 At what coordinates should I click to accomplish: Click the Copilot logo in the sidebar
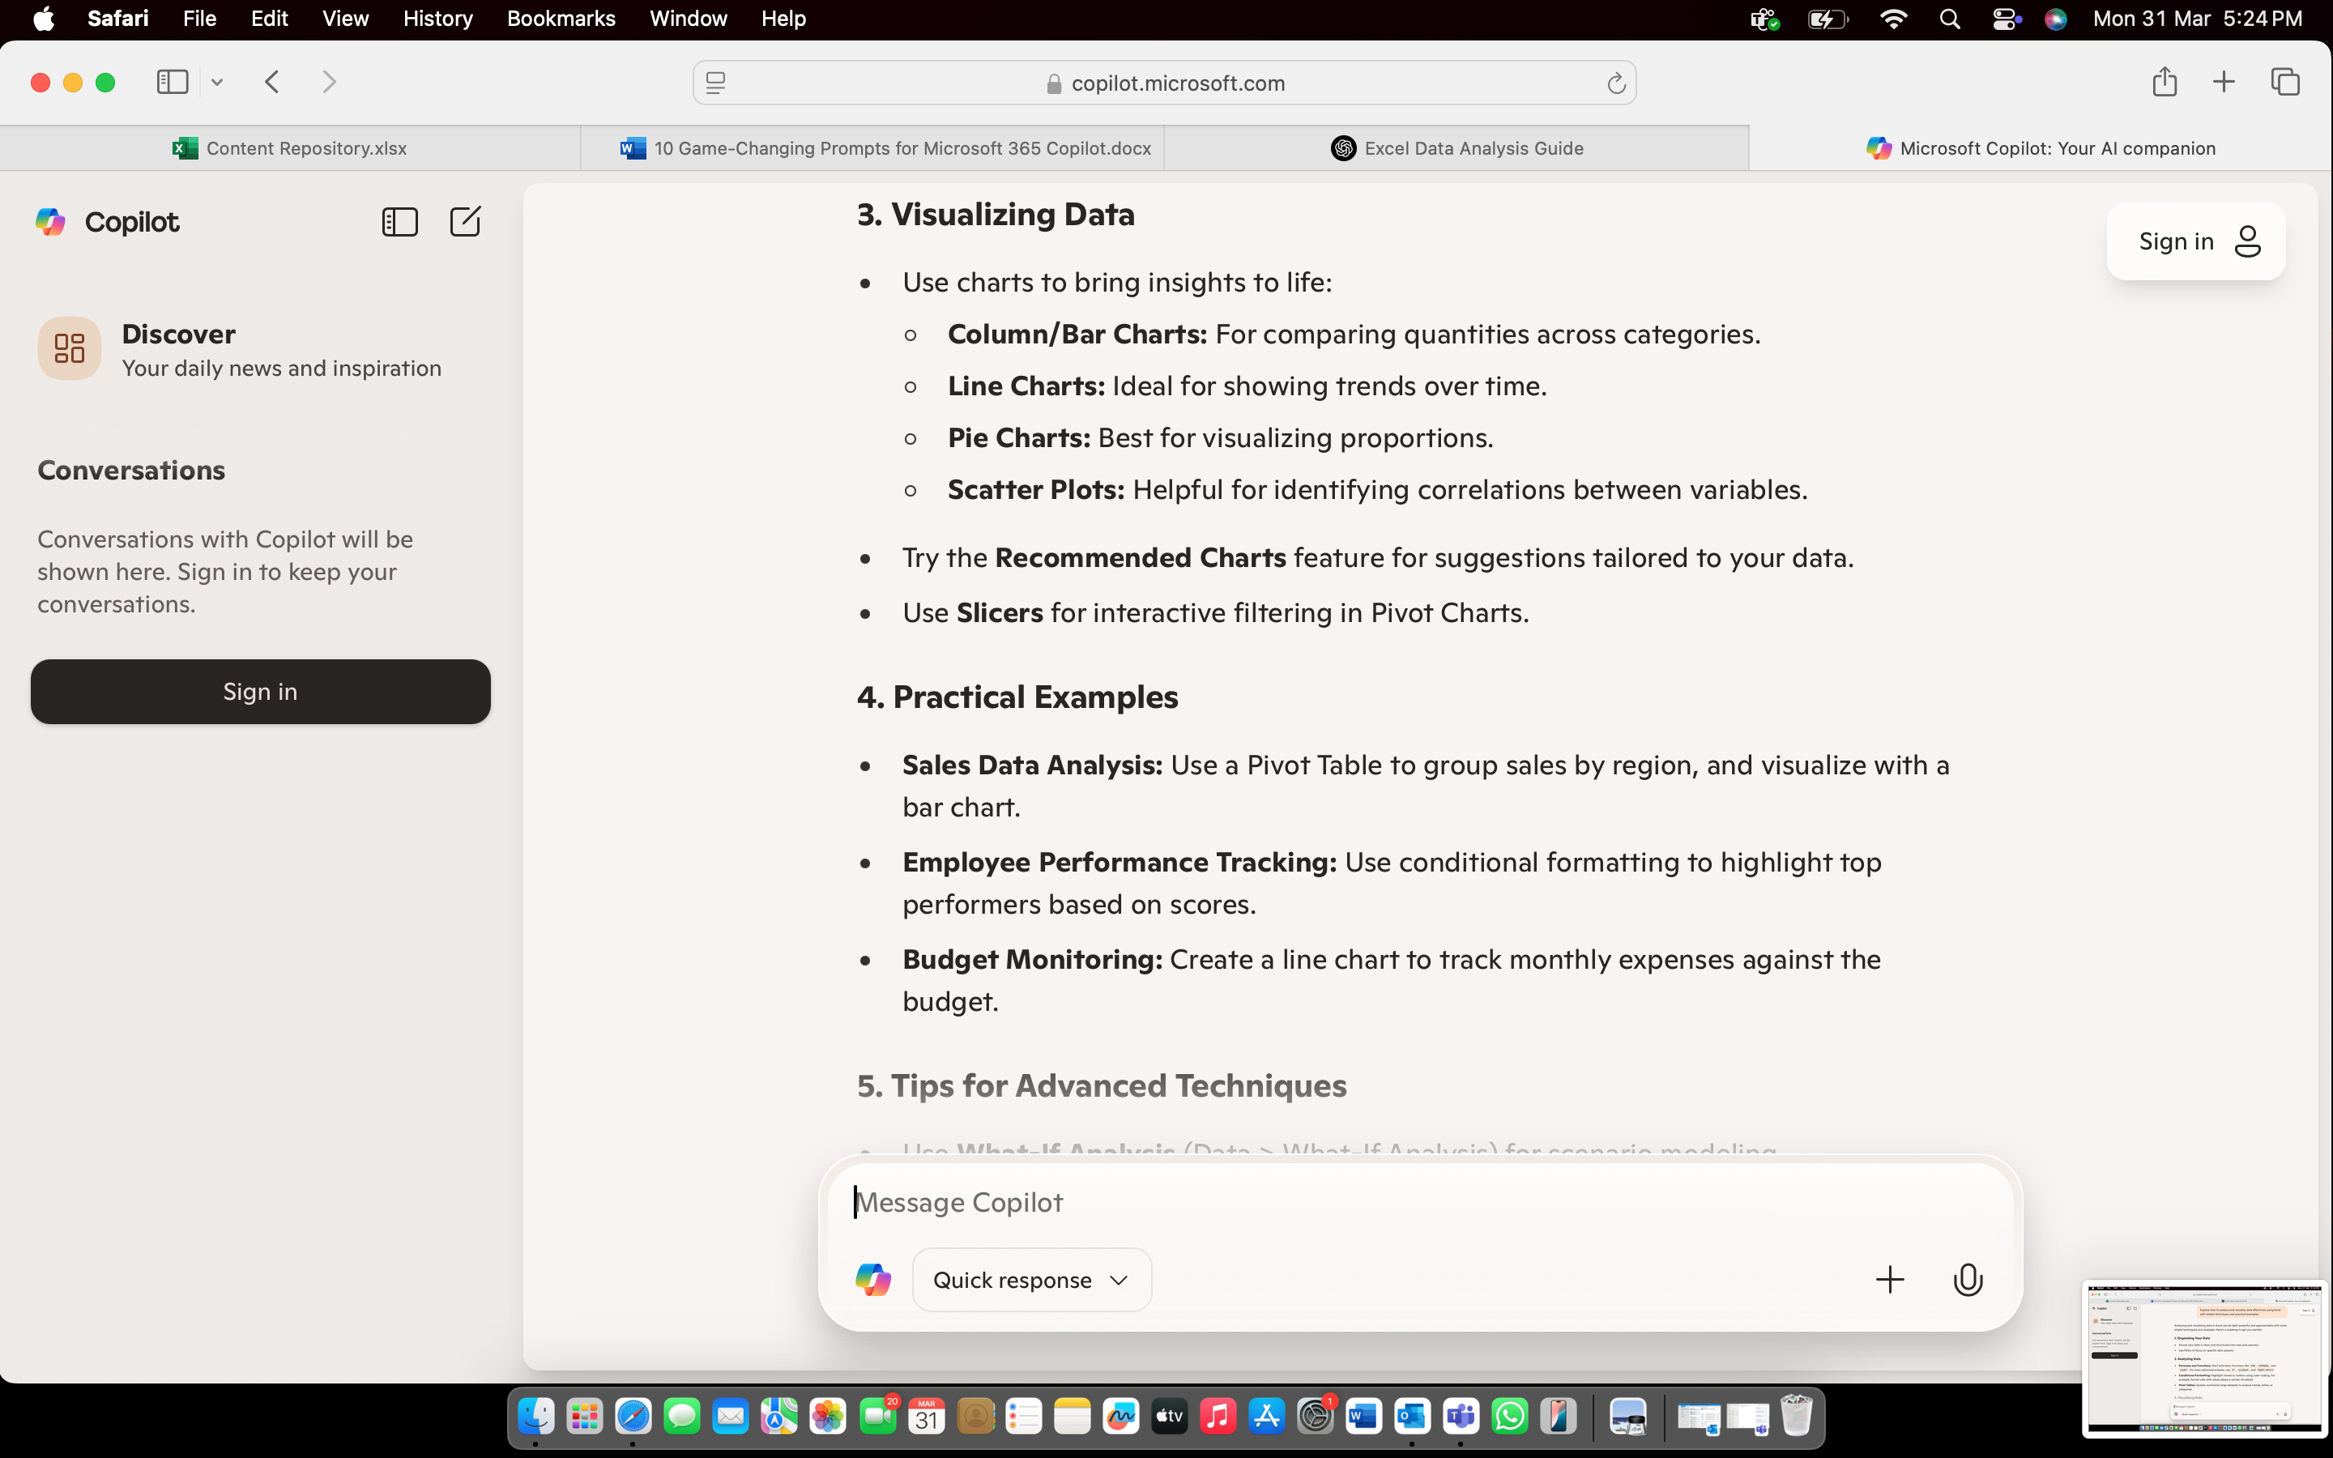tap(50, 222)
